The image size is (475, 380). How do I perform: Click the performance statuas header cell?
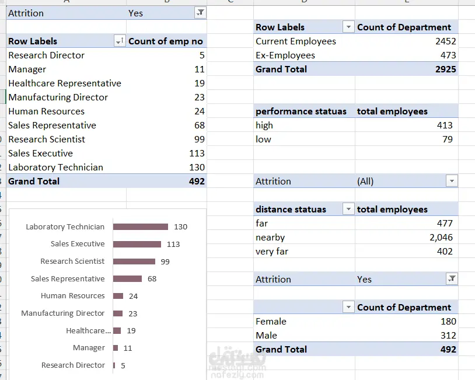coord(304,111)
